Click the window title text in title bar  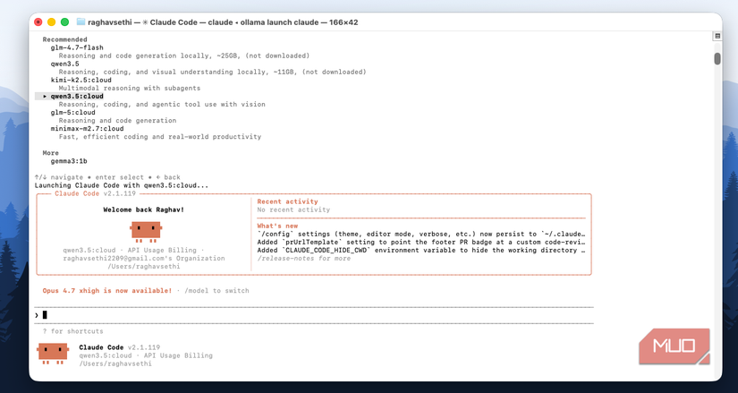223,22
